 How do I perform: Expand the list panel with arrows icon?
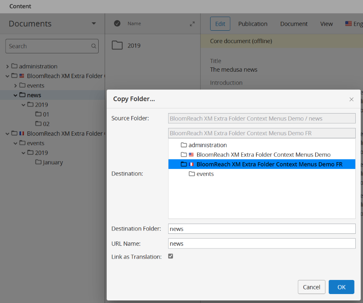tap(192, 24)
